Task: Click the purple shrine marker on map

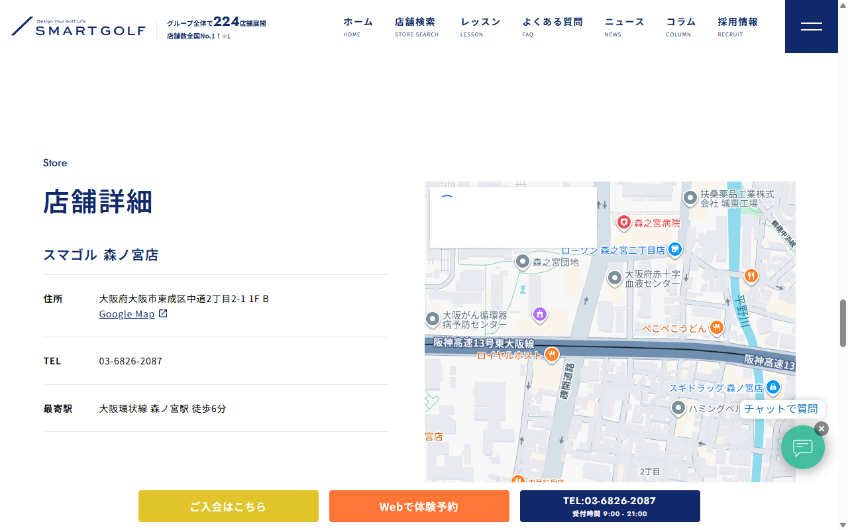Action: [540, 314]
